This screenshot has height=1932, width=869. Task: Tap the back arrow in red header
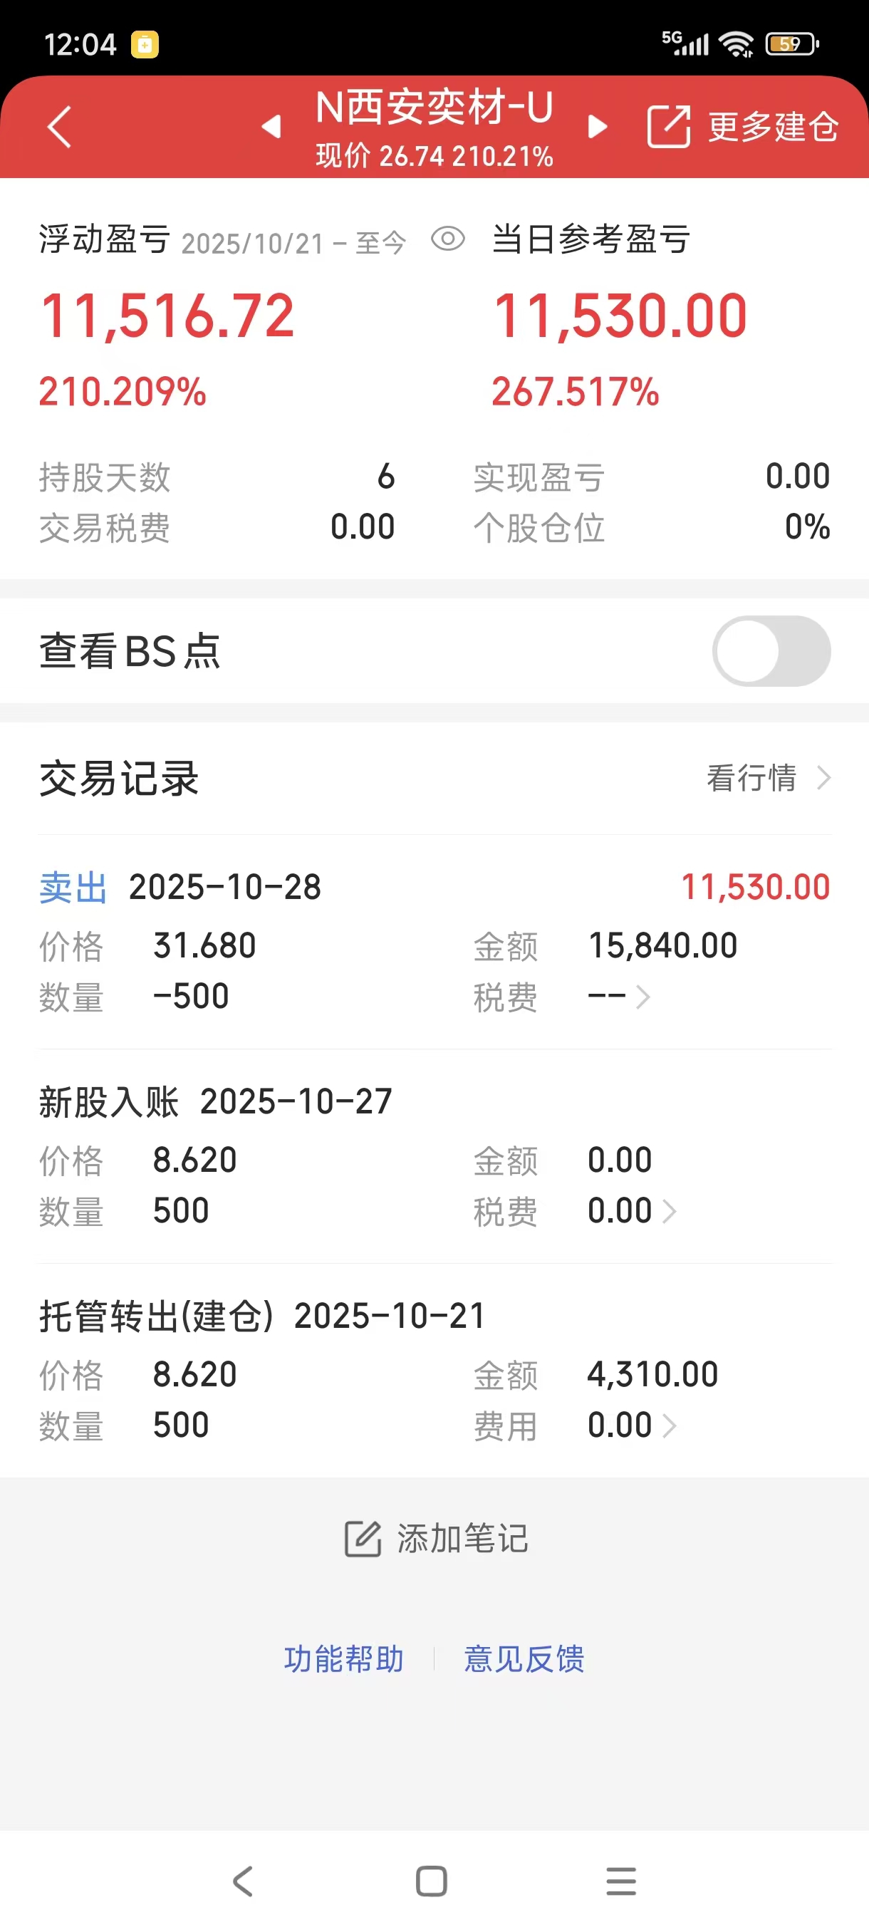coord(59,127)
